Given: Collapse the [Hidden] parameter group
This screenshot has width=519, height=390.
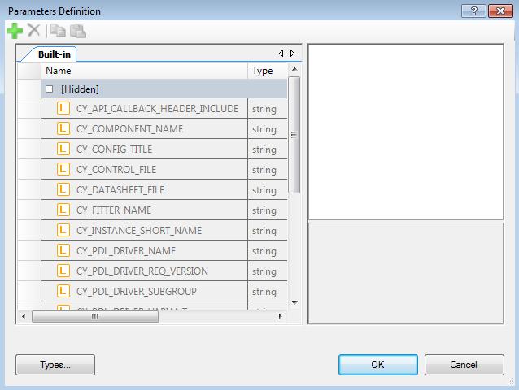Looking at the screenshot, I should point(49,89).
